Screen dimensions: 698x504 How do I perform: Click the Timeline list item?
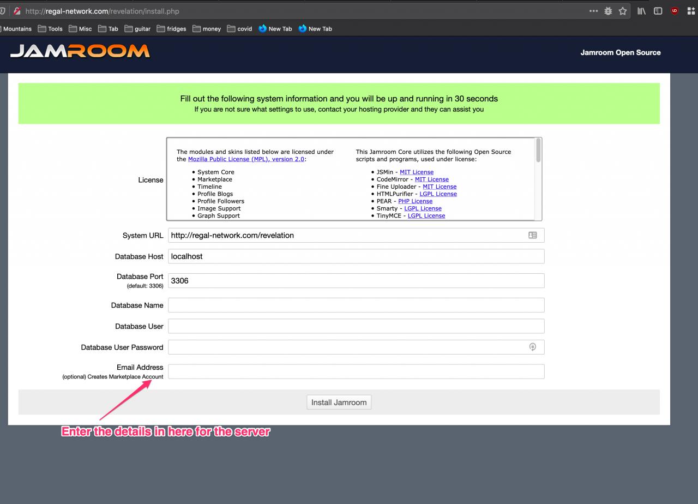pyautogui.click(x=209, y=187)
